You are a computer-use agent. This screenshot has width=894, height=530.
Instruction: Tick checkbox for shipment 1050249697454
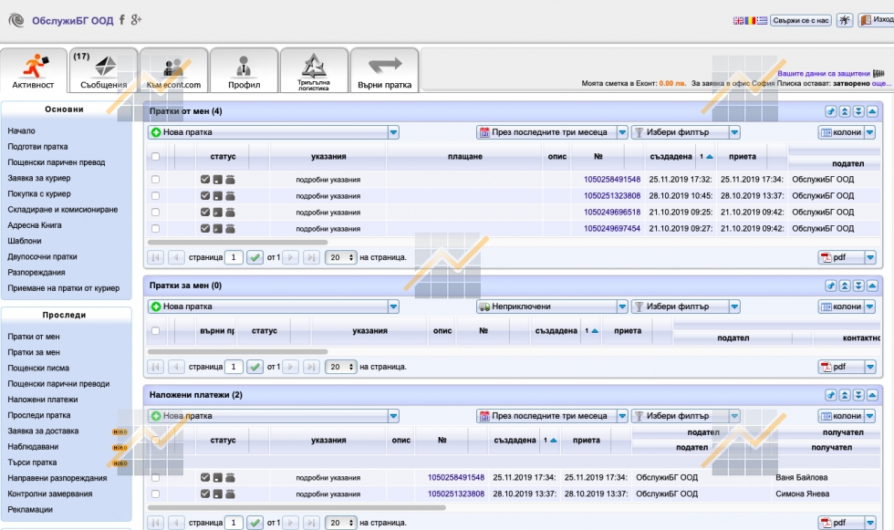pos(156,229)
